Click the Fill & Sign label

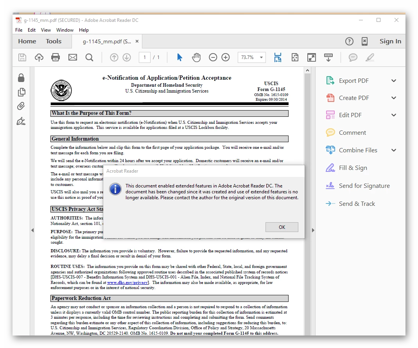click(353, 168)
